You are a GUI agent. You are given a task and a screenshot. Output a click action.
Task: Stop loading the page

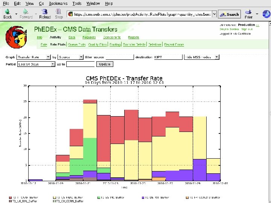coord(59,14)
